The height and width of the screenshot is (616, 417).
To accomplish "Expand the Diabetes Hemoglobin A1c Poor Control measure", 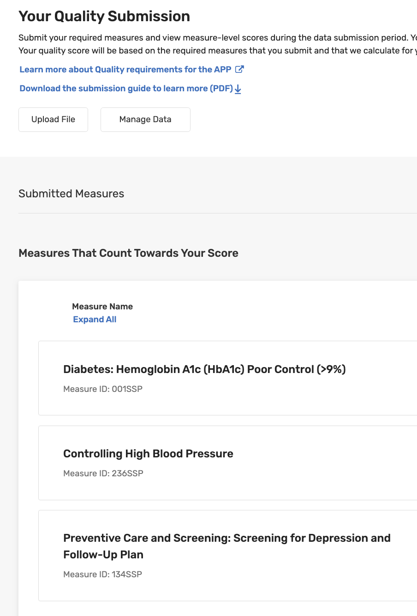I will [204, 369].
